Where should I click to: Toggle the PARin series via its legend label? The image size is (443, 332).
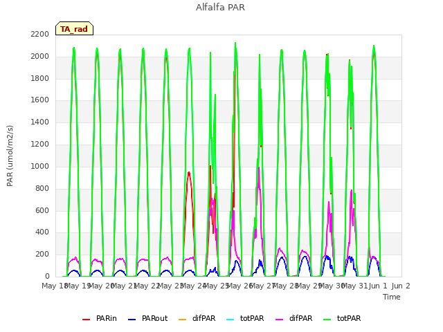click(x=106, y=318)
